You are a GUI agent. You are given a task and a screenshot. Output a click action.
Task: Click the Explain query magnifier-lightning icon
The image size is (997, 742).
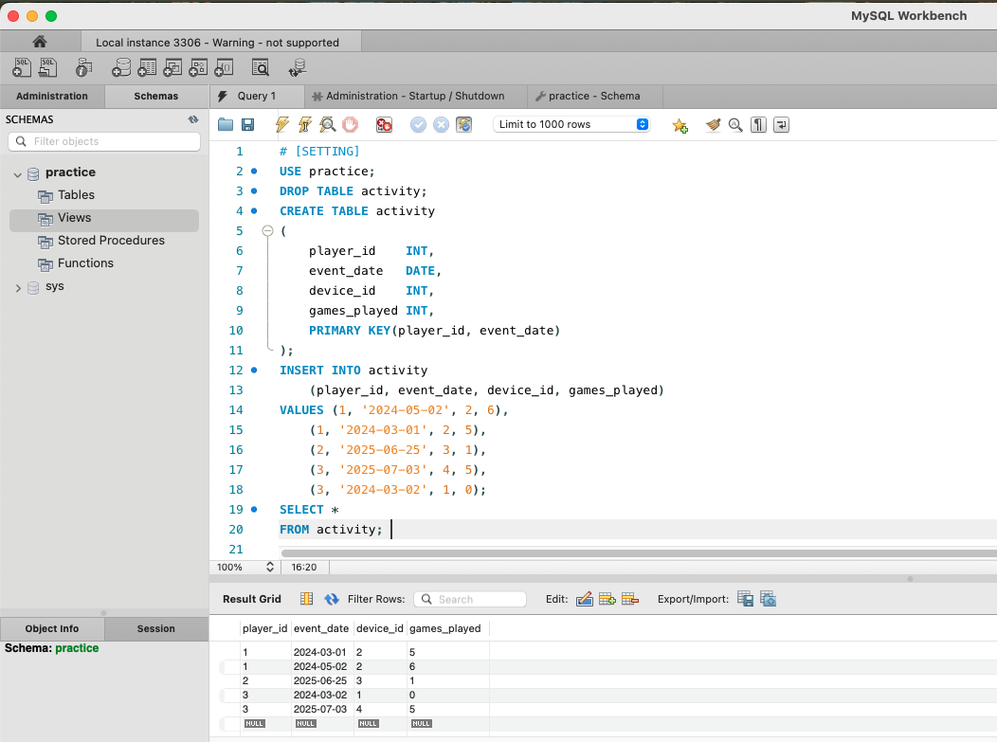[x=327, y=125]
